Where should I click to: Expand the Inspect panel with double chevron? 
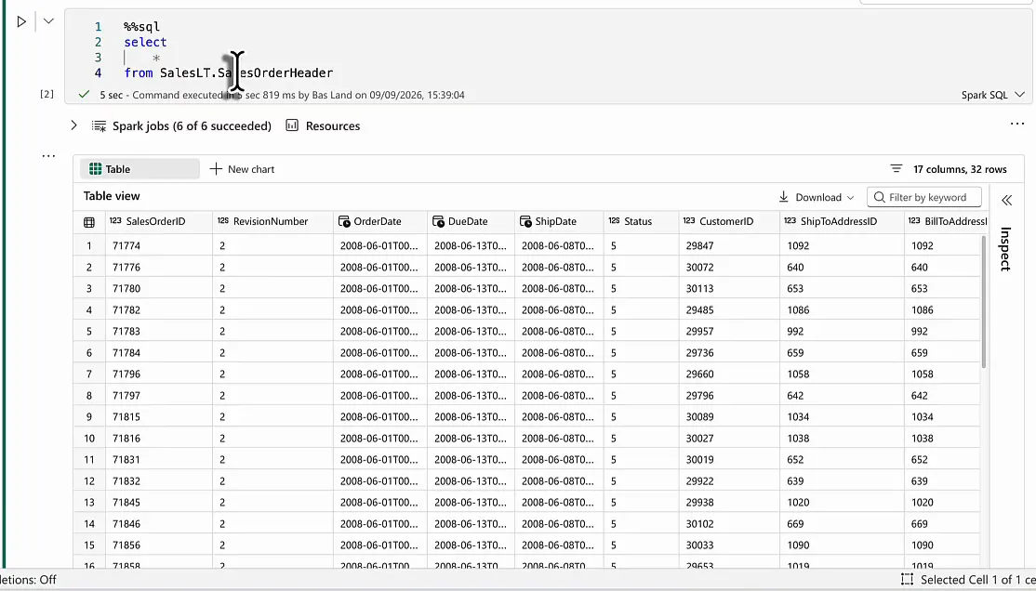point(1006,200)
